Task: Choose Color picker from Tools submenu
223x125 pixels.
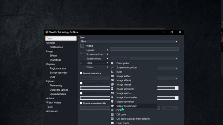Action: tap(123, 63)
